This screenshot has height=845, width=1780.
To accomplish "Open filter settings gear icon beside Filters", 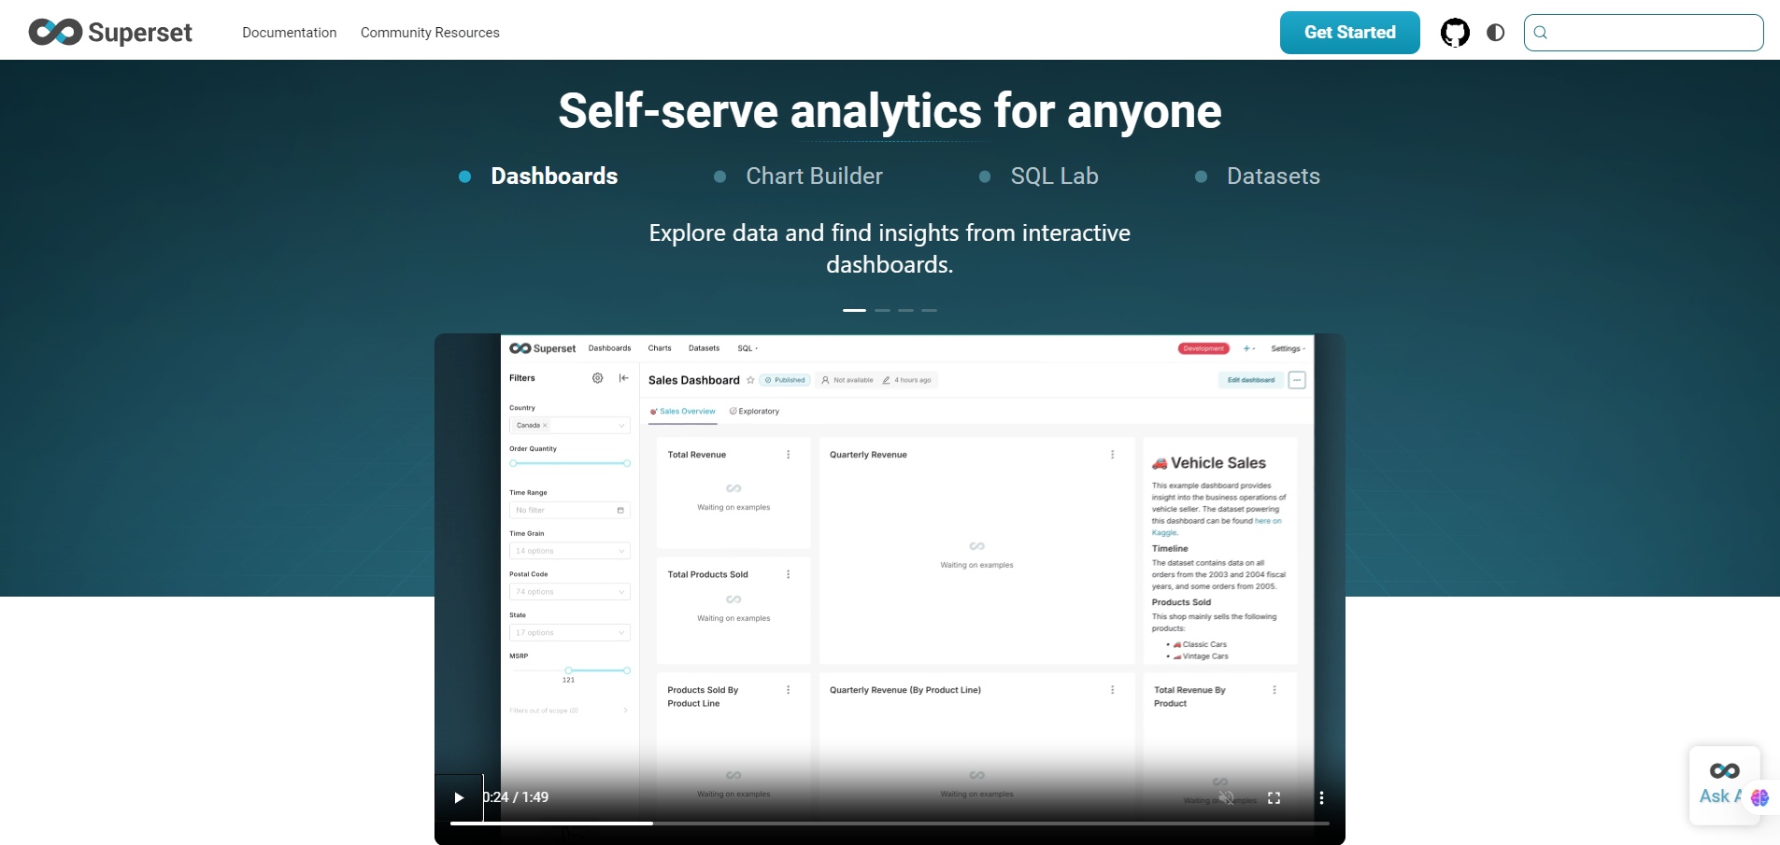I will 598,378.
